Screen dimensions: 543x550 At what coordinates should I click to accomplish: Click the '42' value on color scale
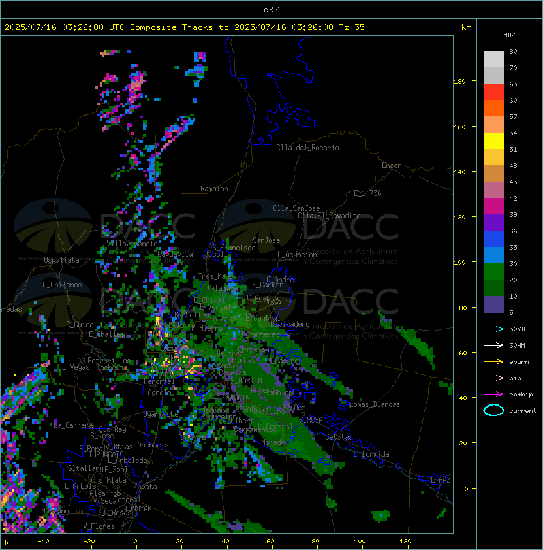(x=513, y=198)
